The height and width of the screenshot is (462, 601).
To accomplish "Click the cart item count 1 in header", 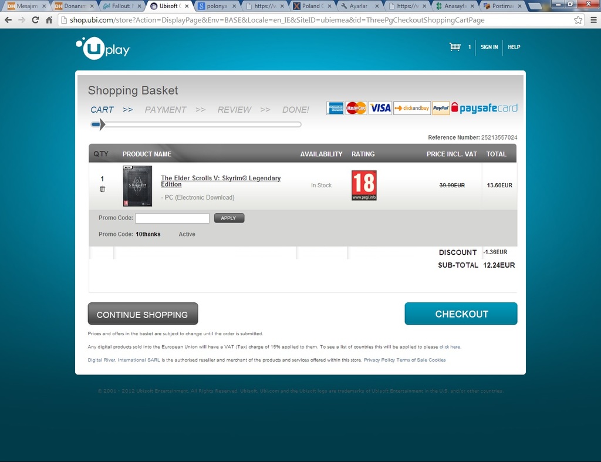I will click(469, 47).
